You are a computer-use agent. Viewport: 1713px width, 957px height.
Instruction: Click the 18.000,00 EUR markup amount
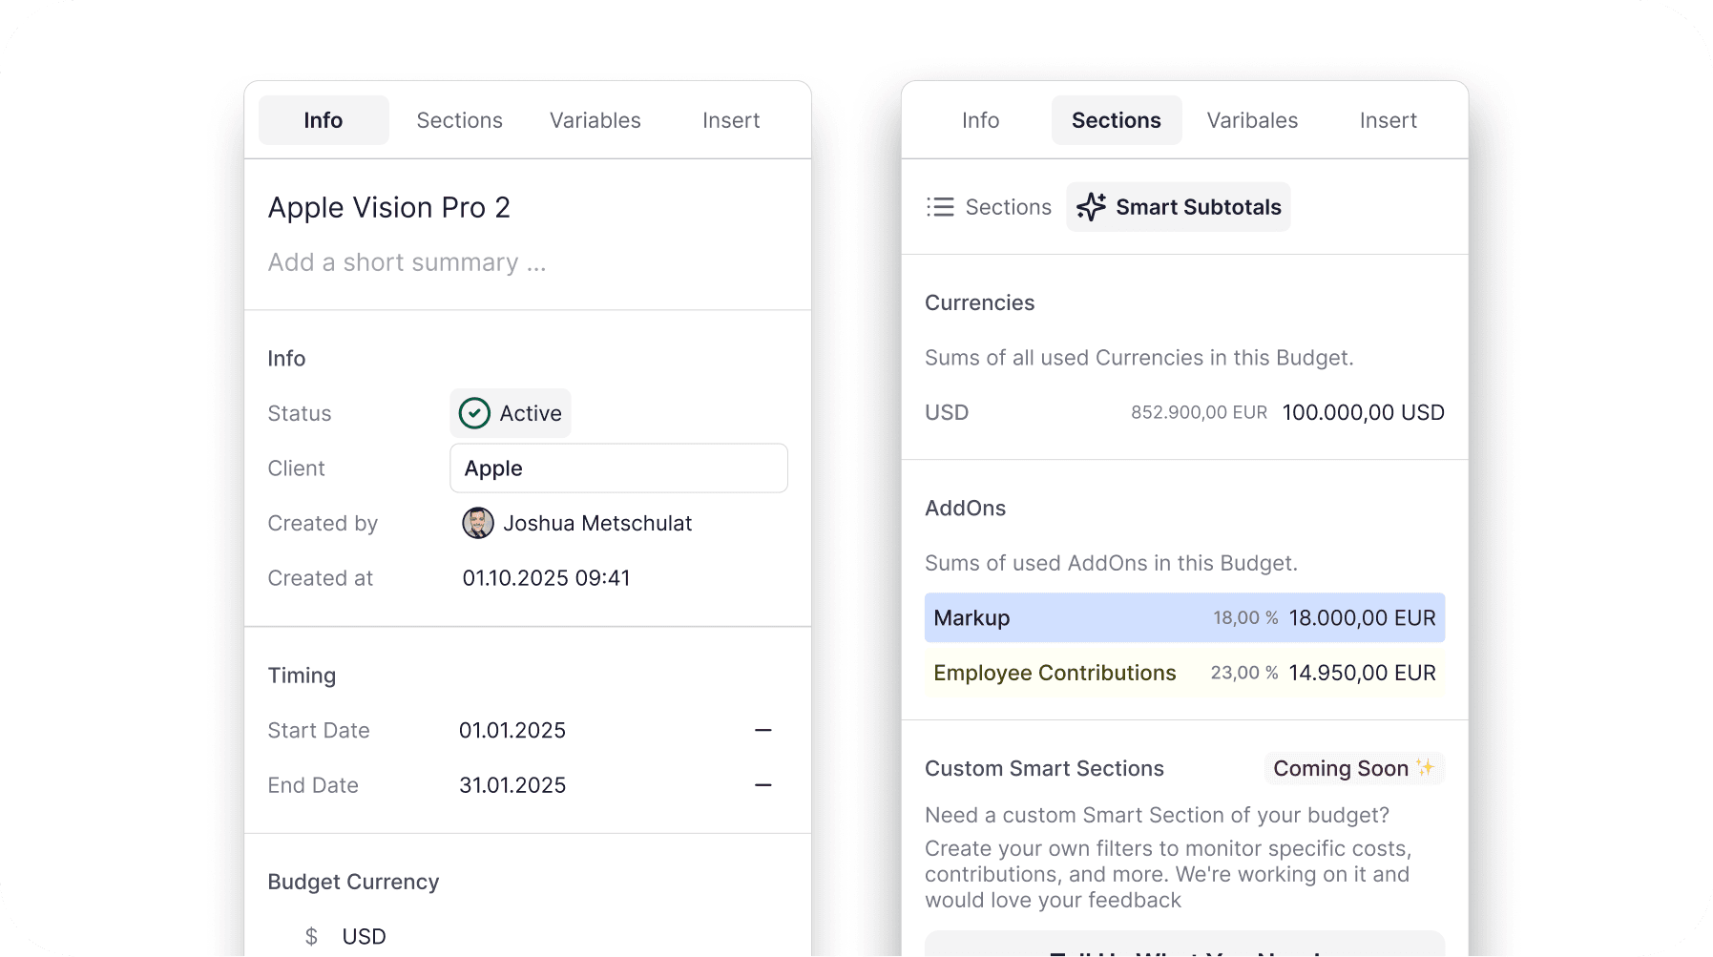pos(1362,618)
